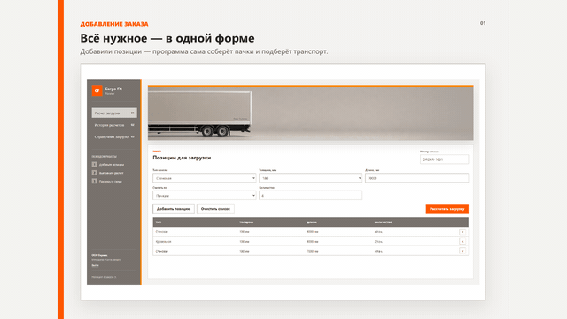This screenshot has width=567, height=319.
Task: Click the Добавить позицию button
Action: 174,209
